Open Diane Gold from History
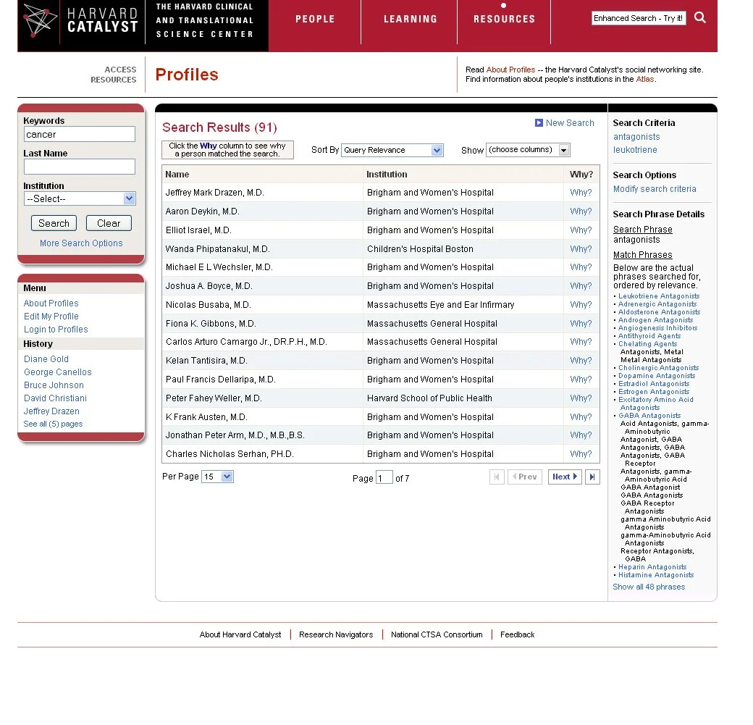The width and height of the screenshot is (753, 725). pyautogui.click(x=46, y=359)
